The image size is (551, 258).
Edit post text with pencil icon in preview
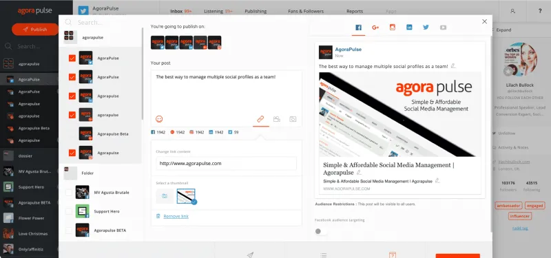[x=453, y=66]
